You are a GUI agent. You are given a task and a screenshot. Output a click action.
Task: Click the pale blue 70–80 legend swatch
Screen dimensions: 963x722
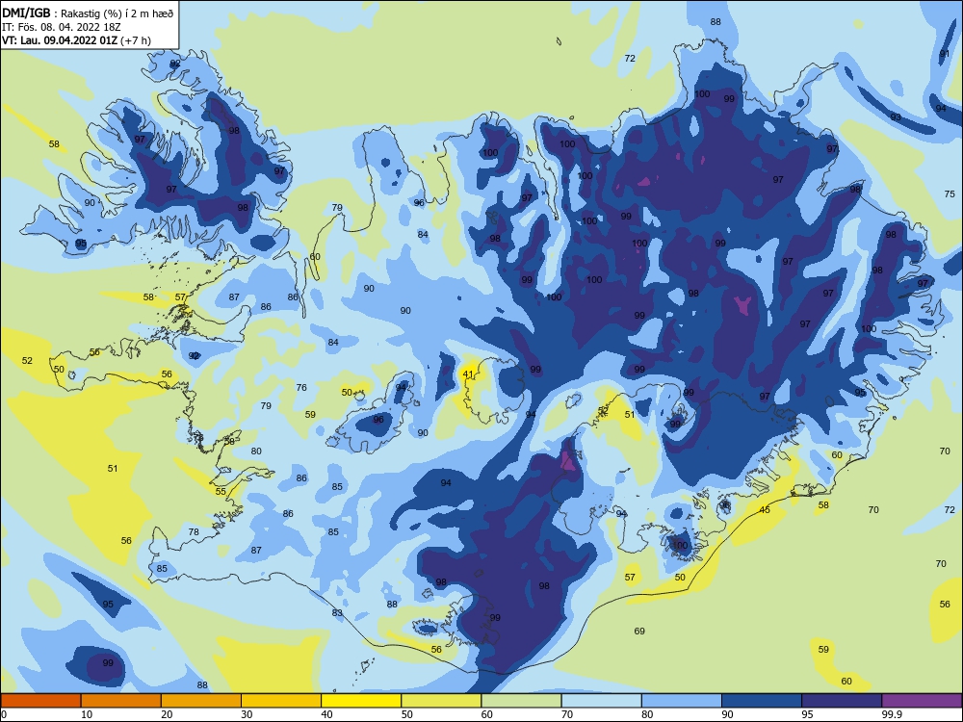[x=601, y=701]
